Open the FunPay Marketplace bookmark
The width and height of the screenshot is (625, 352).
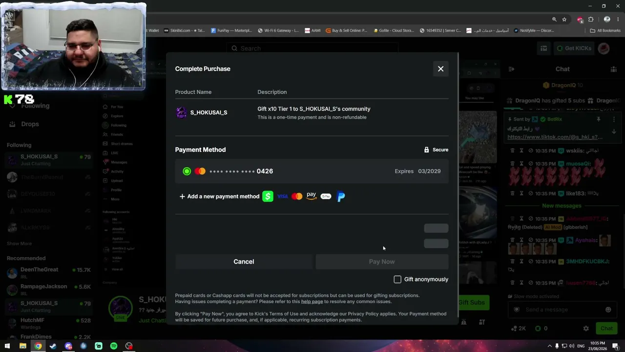(x=231, y=30)
